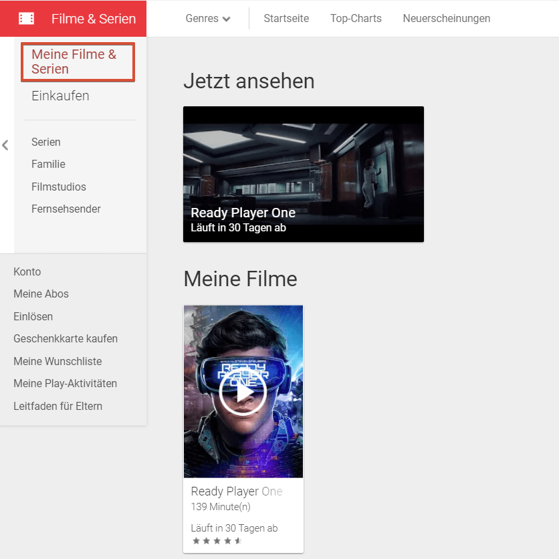559x559 pixels.
Task: View Meine Play-Aktivitäten
Action: (x=66, y=383)
